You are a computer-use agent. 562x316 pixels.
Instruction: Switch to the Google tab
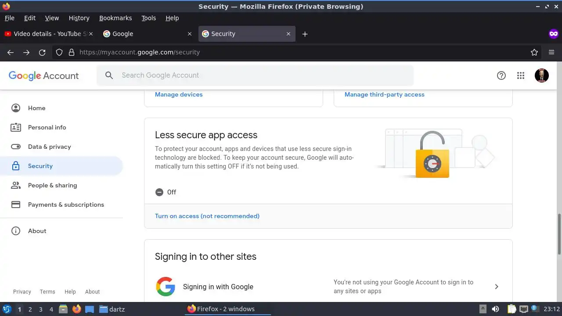[148, 34]
